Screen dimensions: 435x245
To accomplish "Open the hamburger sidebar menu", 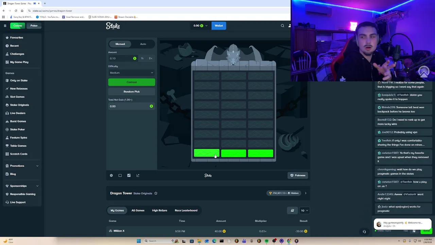I will tap(5, 26).
